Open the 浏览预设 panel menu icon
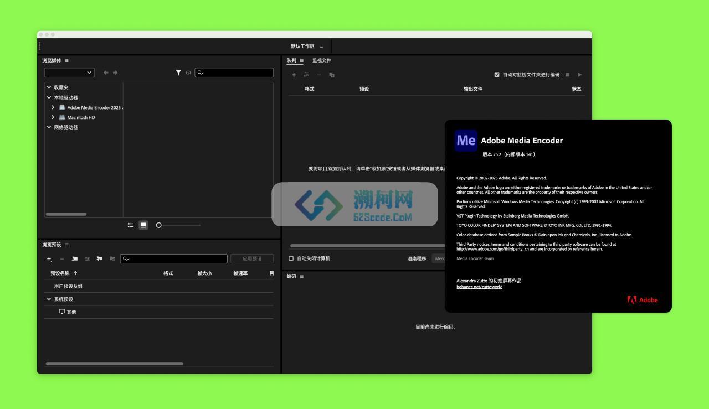709x409 pixels. pyautogui.click(x=66, y=245)
